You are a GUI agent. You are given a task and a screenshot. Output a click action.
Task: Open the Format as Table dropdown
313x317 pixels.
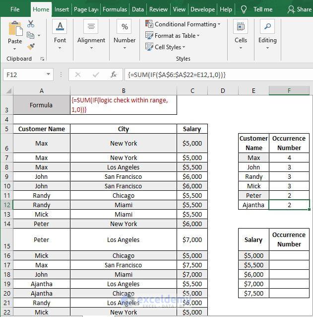(198, 36)
